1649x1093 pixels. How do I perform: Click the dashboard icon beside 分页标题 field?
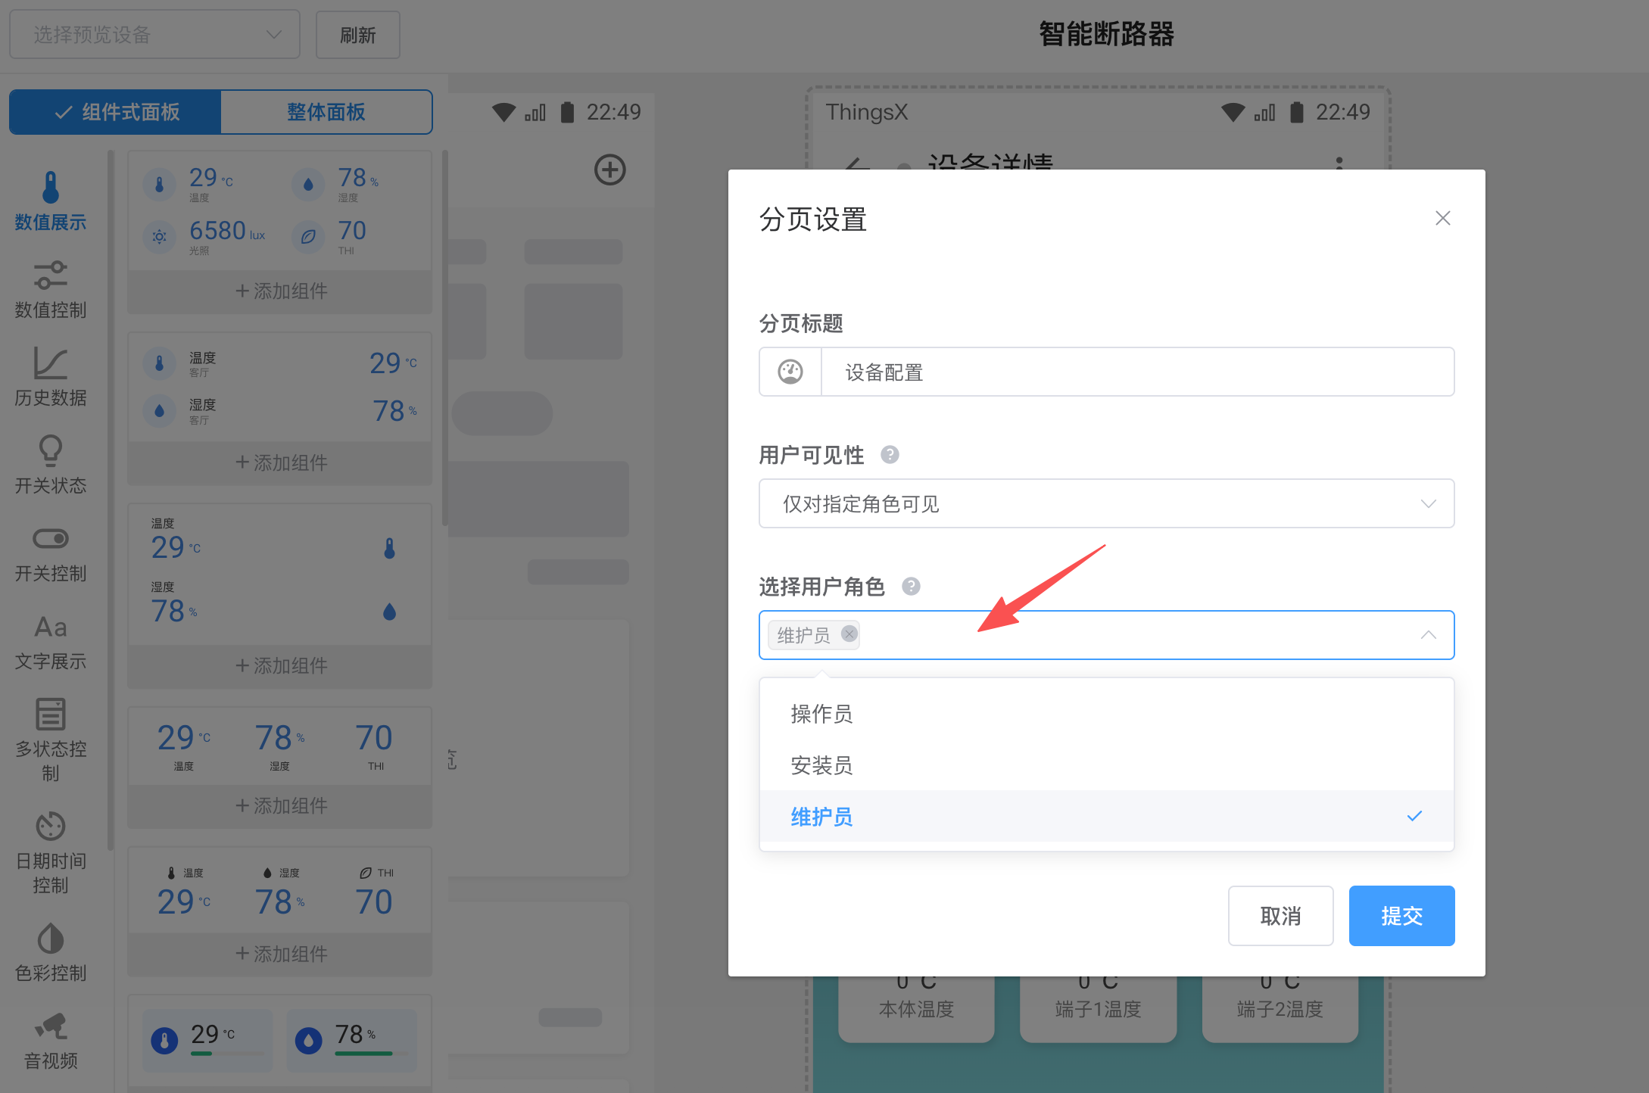(x=790, y=372)
